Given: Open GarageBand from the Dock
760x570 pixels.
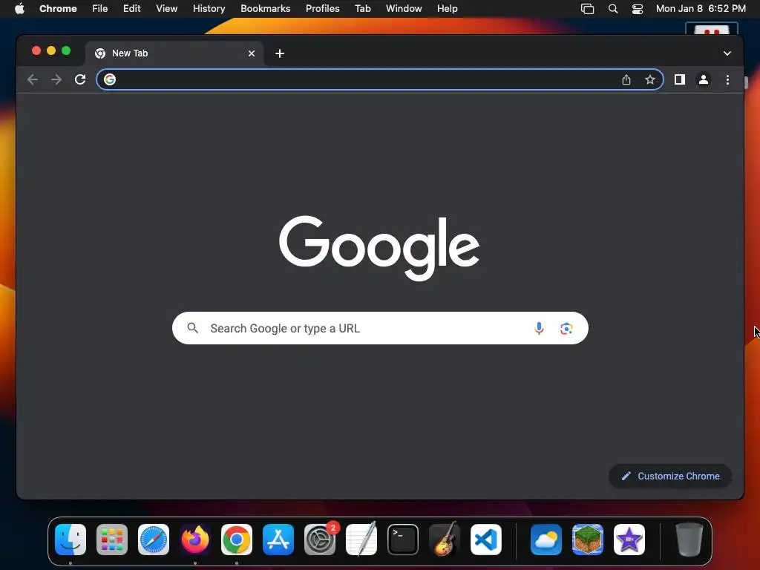Looking at the screenshot, I should (445, 539).
